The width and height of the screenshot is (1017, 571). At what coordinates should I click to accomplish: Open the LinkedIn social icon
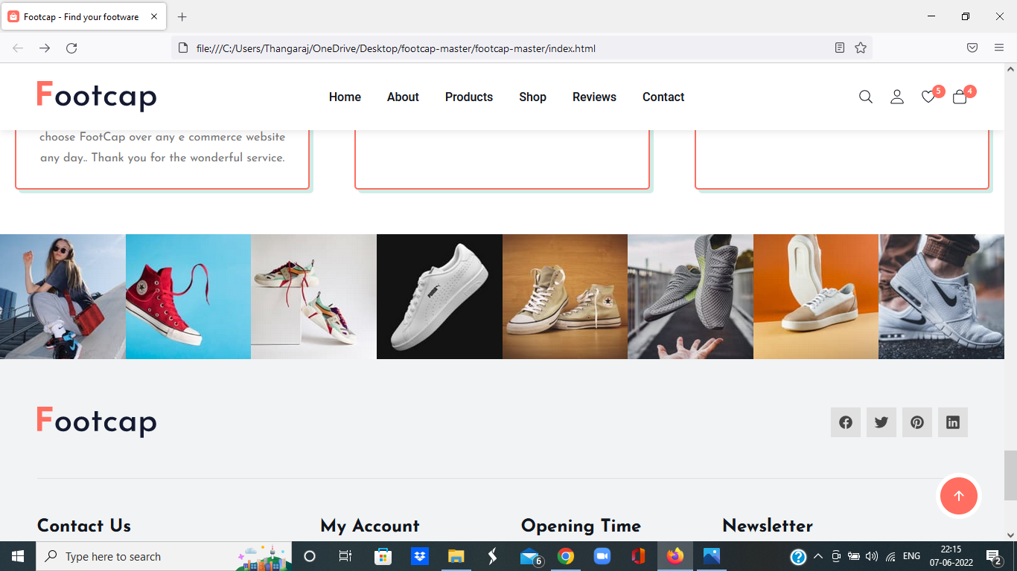click(x=952, y=422)
